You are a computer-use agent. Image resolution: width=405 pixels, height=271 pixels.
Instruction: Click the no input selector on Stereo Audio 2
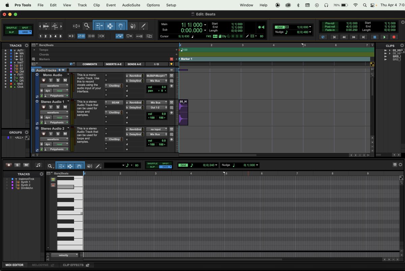[x=157, y=129]
